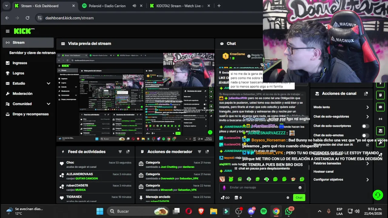Click the broadcast signal icon in right rail

coord(380,119)
